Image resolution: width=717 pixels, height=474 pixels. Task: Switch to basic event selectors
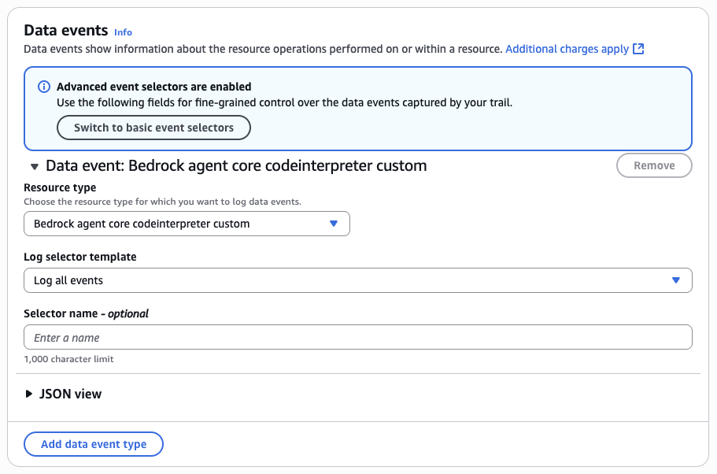coord(153,128)
